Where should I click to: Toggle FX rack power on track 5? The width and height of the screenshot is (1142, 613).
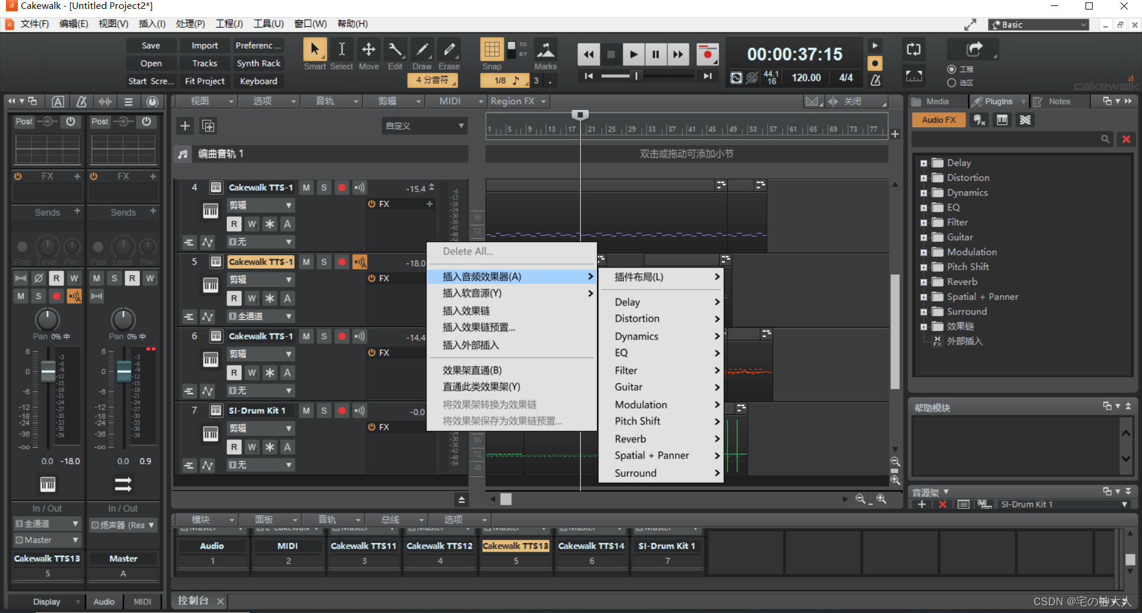(x=372, y=278)
